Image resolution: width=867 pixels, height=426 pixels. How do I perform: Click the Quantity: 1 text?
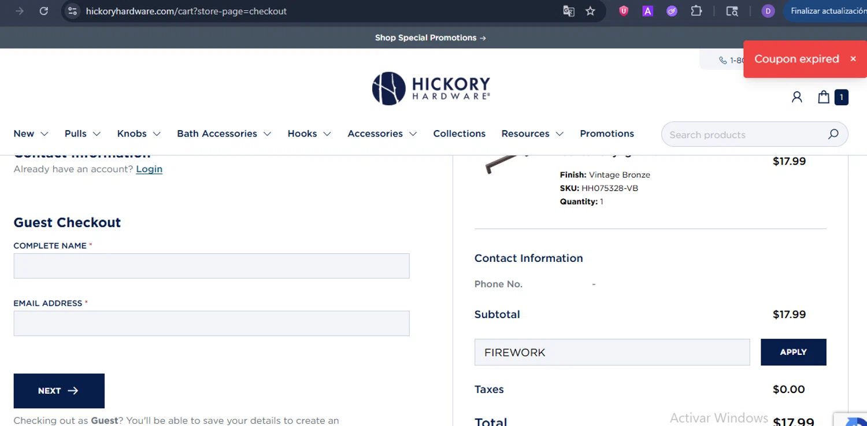click(581, 202)
